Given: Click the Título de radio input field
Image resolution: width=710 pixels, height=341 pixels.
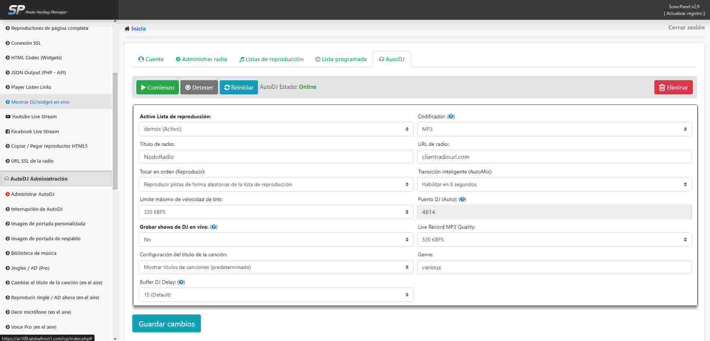Looking at the screenshot, I should point(276,157).
